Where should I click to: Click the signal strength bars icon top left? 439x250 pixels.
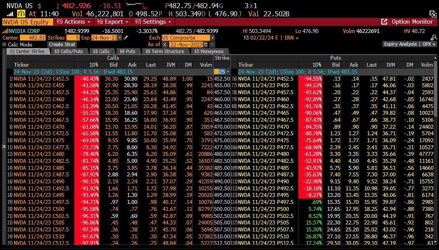(x=10, y=13)
